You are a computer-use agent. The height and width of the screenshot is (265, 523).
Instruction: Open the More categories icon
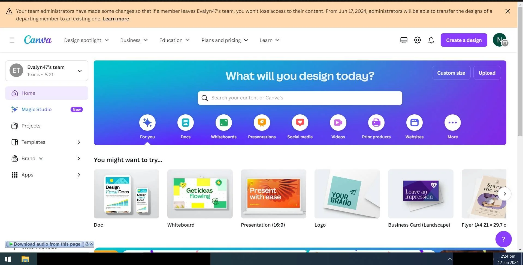point(453,123)
